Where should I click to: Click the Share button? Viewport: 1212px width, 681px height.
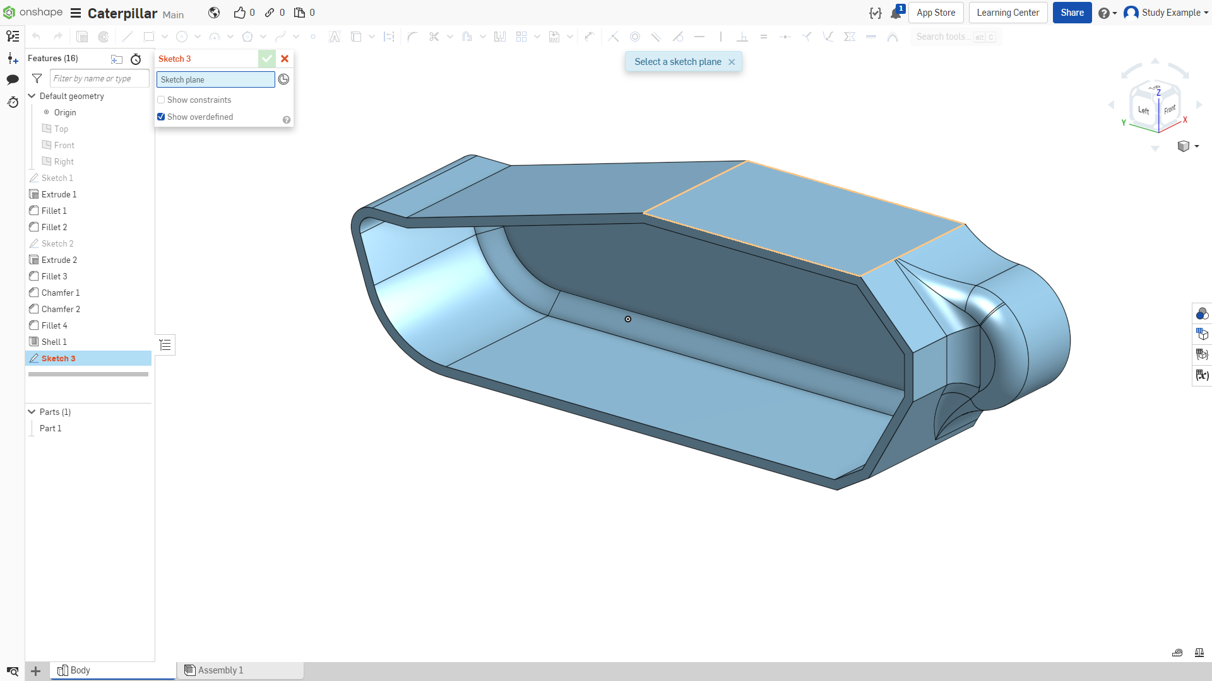[x=1072, y=13]
